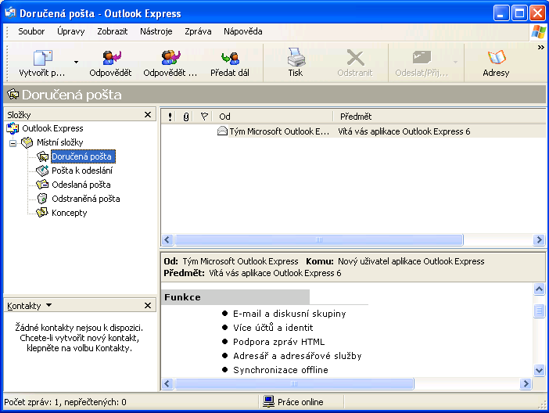Viewport: 549px width, 413px height.
Task: Open the Zpráva menu
Action: 198,31
